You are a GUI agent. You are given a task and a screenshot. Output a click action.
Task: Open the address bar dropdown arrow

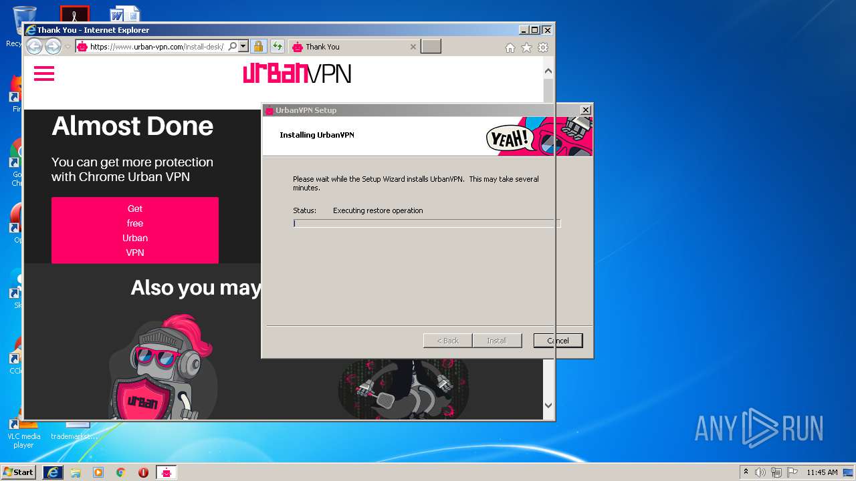pyautogui.click(x=243, y=47)
